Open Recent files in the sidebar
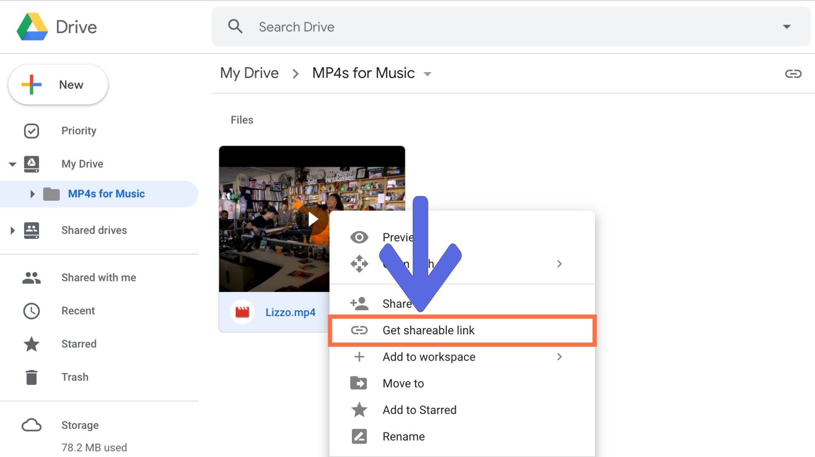 point(78,311)
